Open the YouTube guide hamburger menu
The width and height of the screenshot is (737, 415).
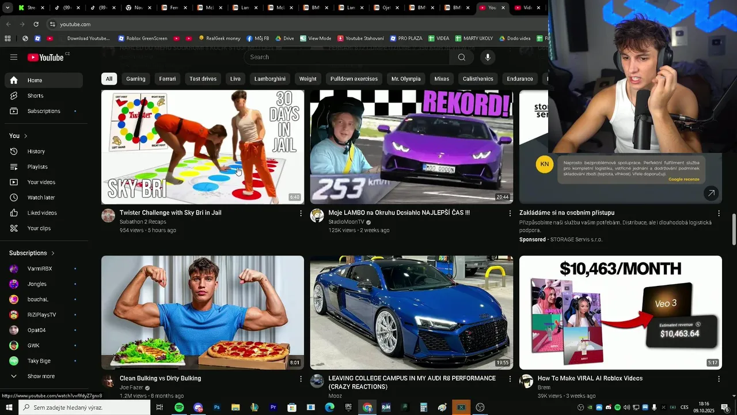pos(14,57)
